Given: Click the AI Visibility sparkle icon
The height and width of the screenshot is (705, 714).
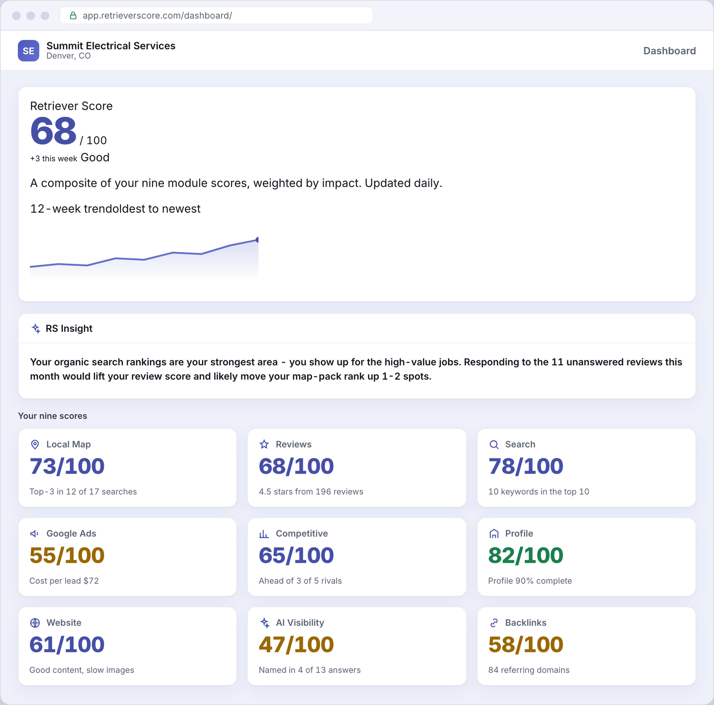Looking at the screenshot, I should [x=265, y=623].
